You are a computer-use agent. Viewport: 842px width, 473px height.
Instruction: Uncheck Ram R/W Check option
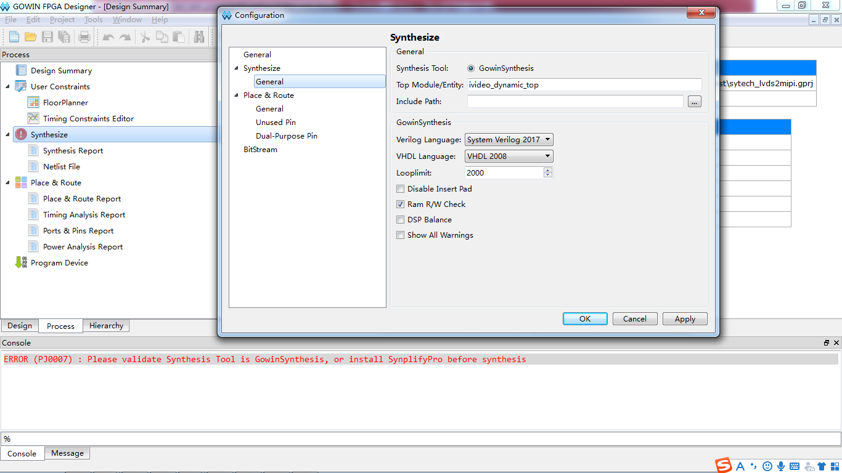pyautogui.click(x=401, y=204)
